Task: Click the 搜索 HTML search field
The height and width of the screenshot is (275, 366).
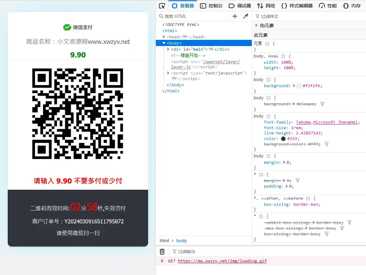Action: [193, 16]
